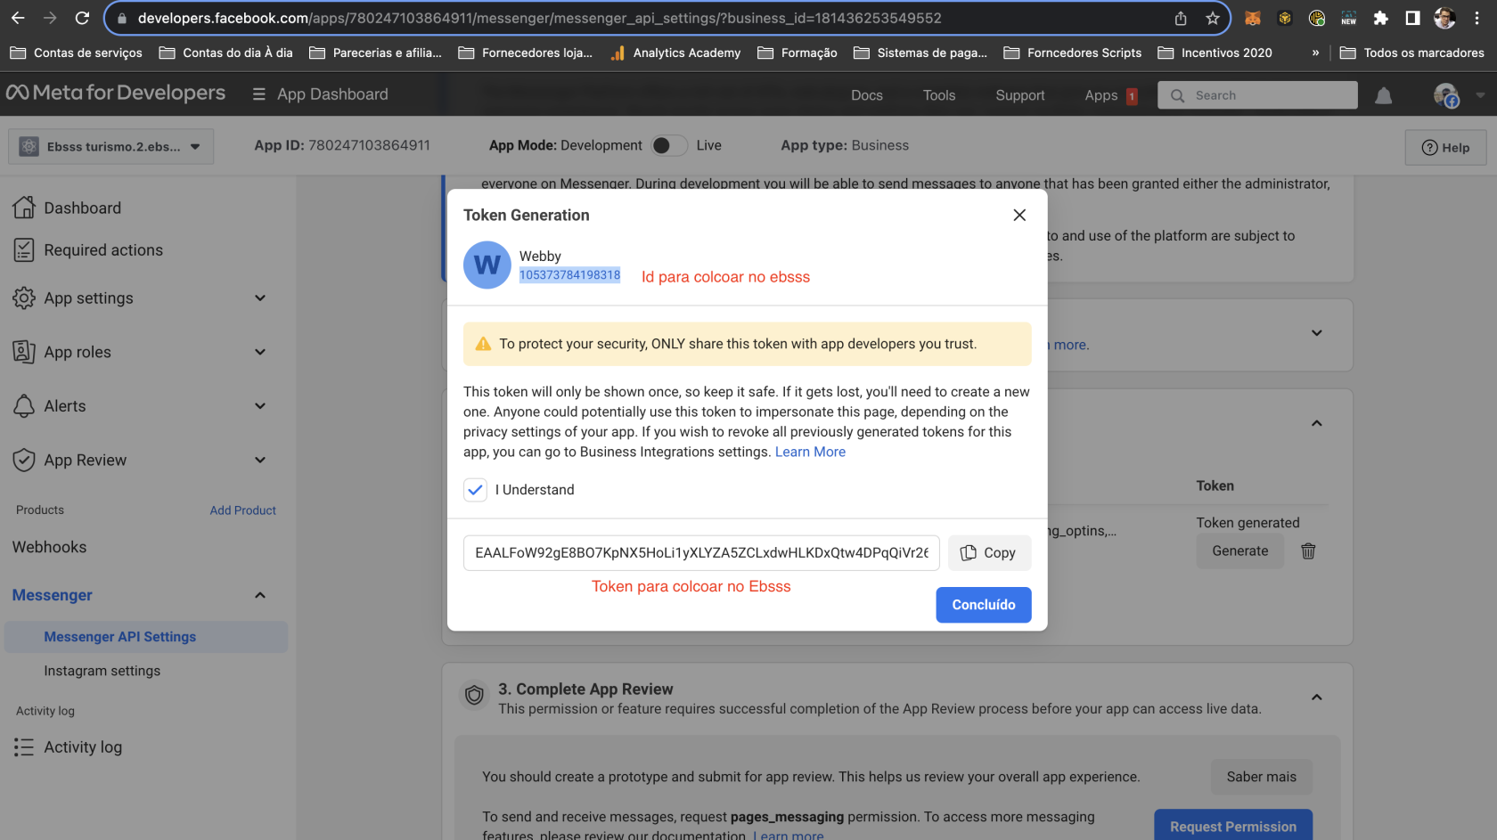The height and width of the screenshot is (840, 1497).
Task: Open the Analytics Academy bookmark
Action: coord(676,53)
